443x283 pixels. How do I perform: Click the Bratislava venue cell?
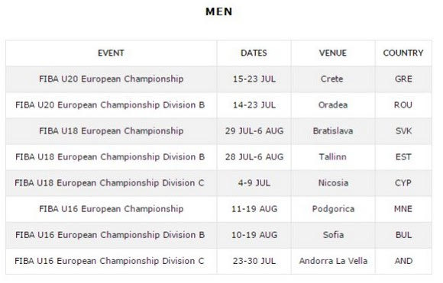click(x=333, y=131)
